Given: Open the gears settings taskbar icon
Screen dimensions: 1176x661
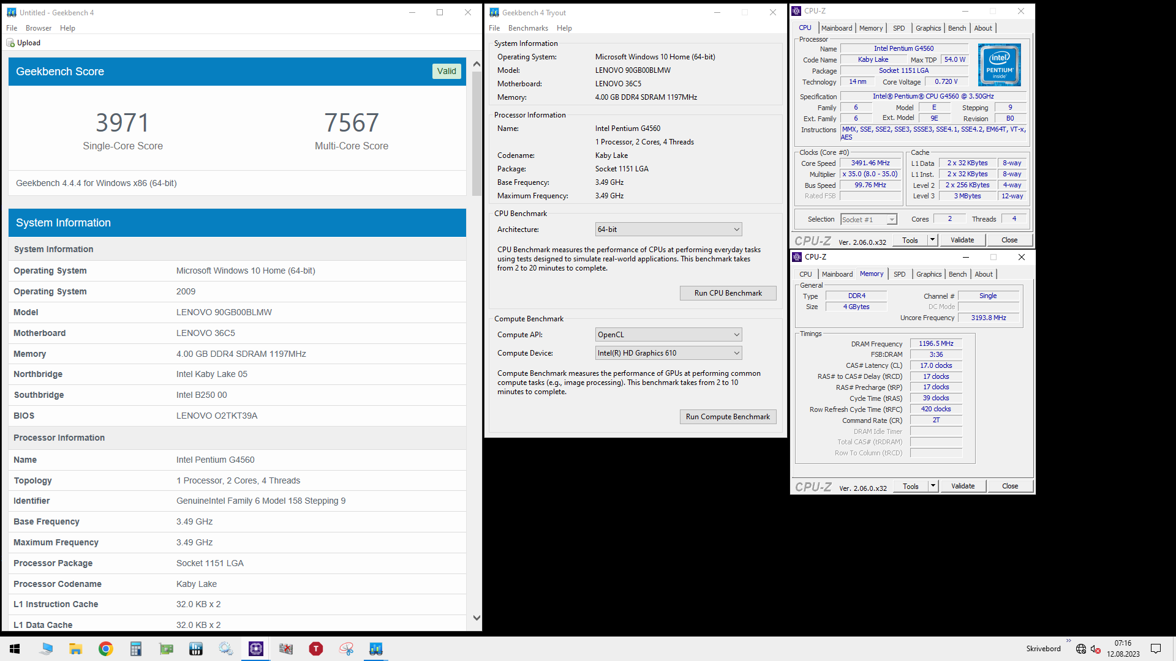Looking at the screenshot, I should (x=226, y=649).
